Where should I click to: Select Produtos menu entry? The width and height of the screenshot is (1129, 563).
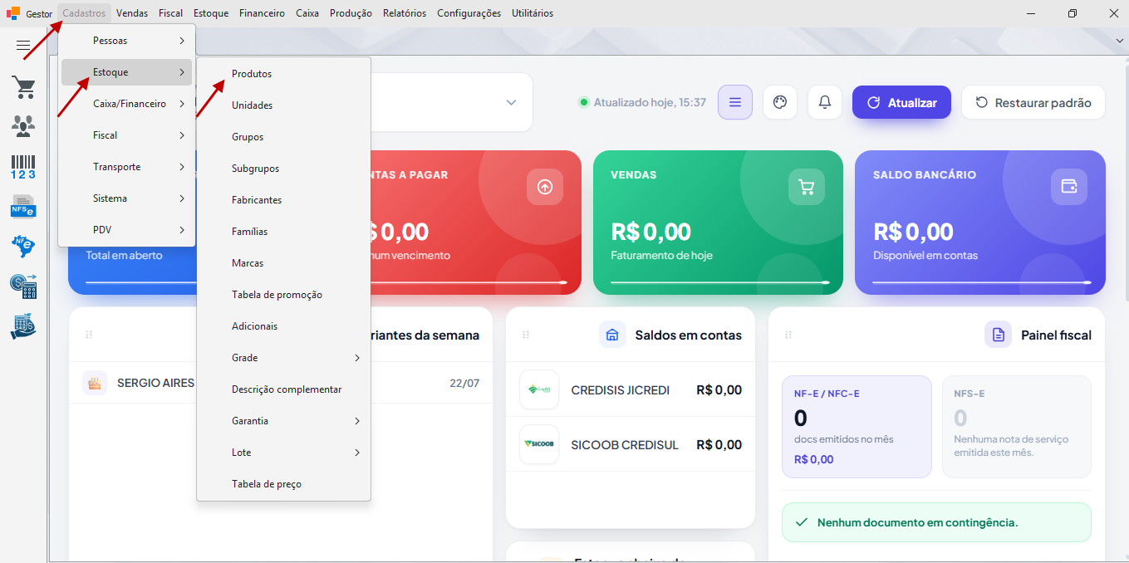(283, 74)
